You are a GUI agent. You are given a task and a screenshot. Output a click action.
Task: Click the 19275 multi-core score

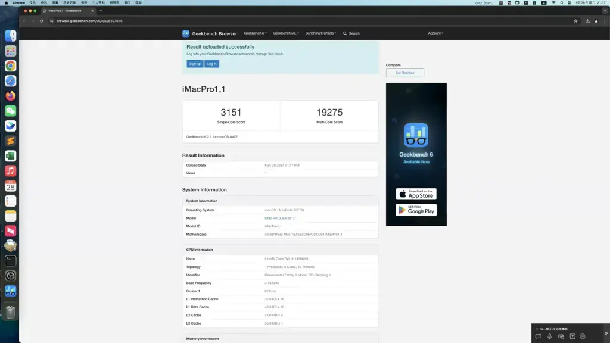tap(329, 113)
